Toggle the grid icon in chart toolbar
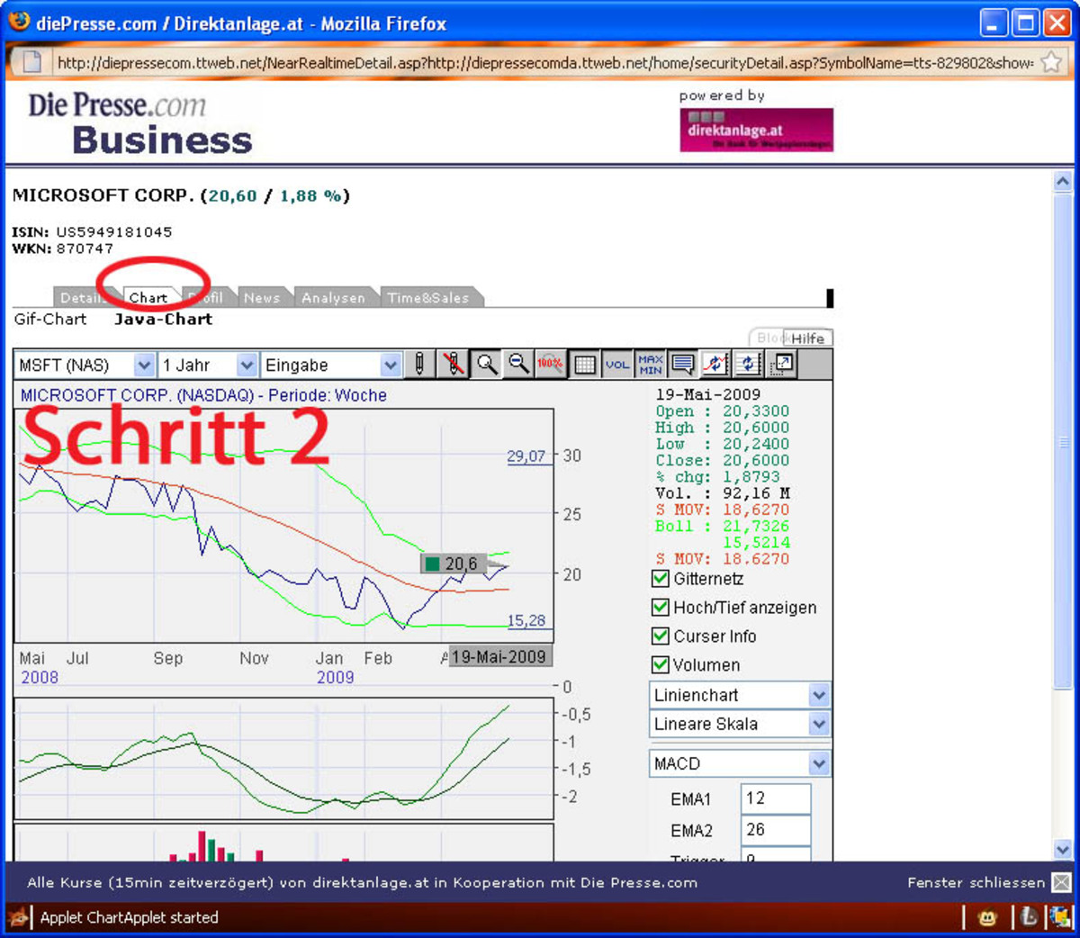Viewport: 1080px width, 938px height. click(x=585, y=365)
